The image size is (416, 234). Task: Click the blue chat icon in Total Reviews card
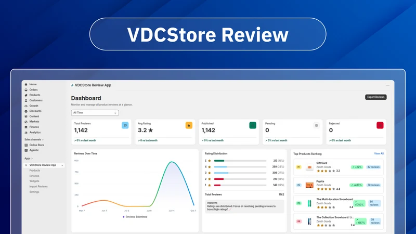(125, 125)
